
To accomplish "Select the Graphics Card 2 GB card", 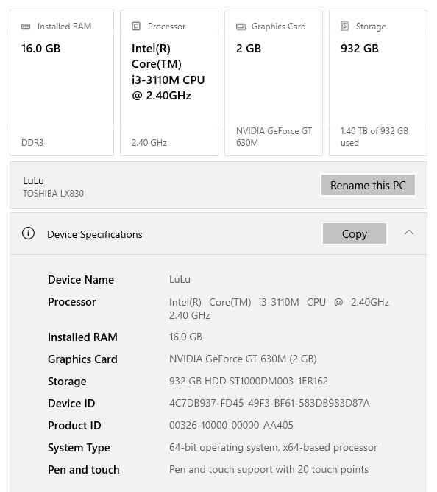I will click(x=274, y=82).
